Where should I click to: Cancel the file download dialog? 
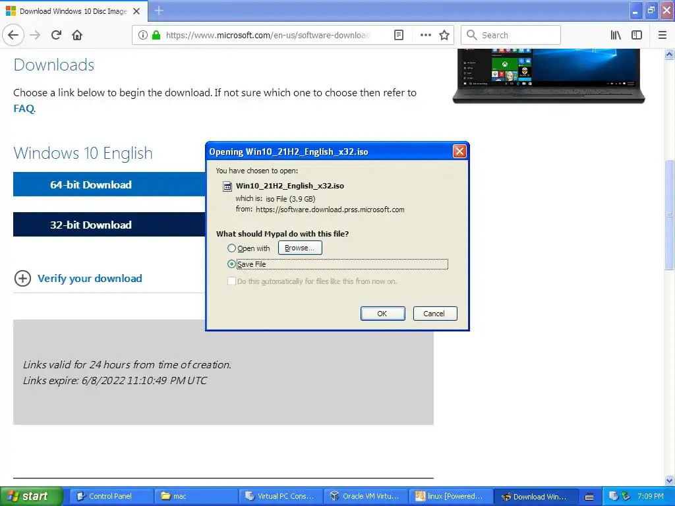435,313
